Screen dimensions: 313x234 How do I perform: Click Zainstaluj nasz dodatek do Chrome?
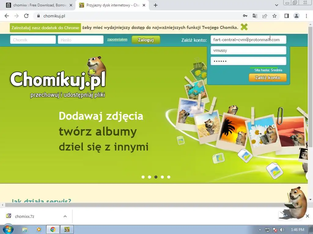point(45,28)
